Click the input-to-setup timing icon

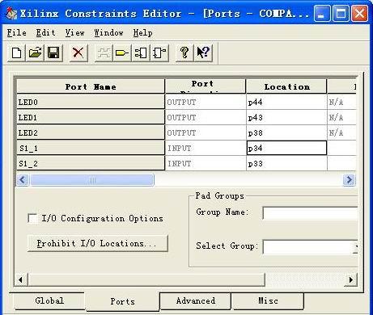pyautogui.click(x=141, y=52)
